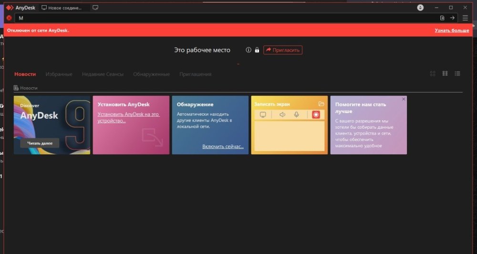Start recording with the red record button
477x254 pixels.
point(316,115)
